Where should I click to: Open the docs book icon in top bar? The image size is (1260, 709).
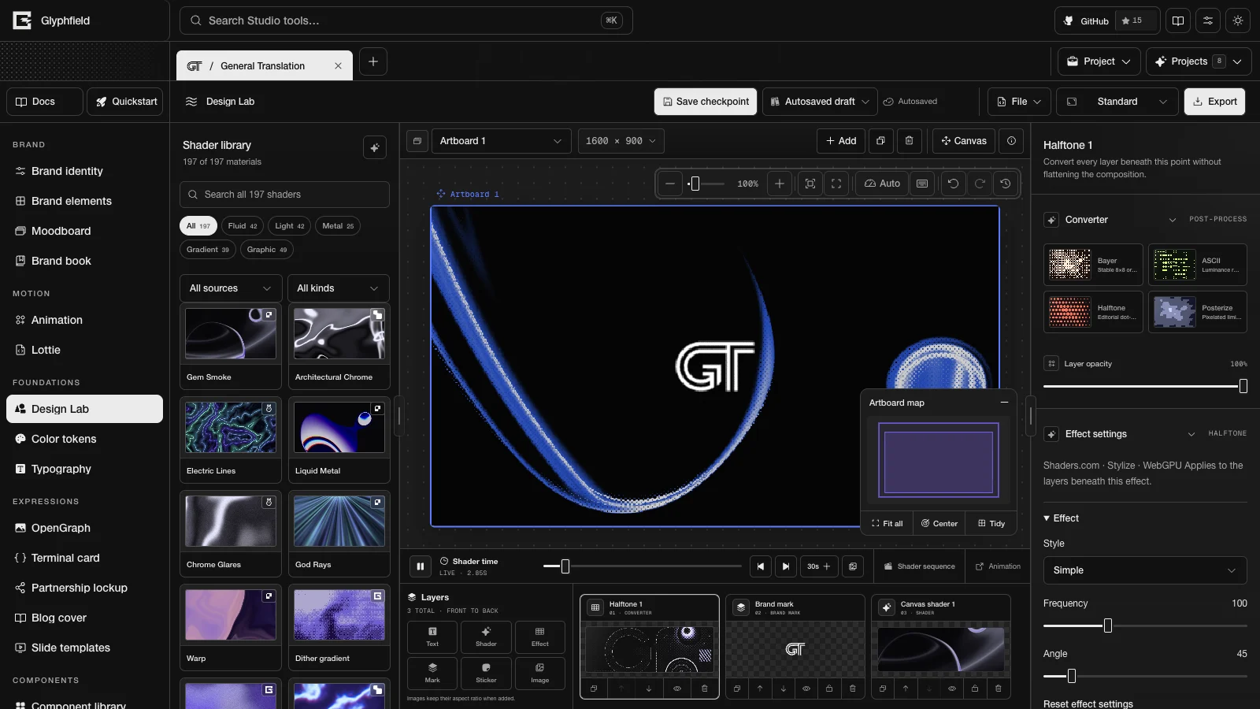1178,20
